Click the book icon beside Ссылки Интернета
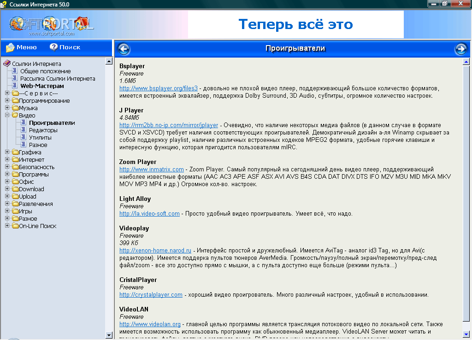 pos(6,64)
